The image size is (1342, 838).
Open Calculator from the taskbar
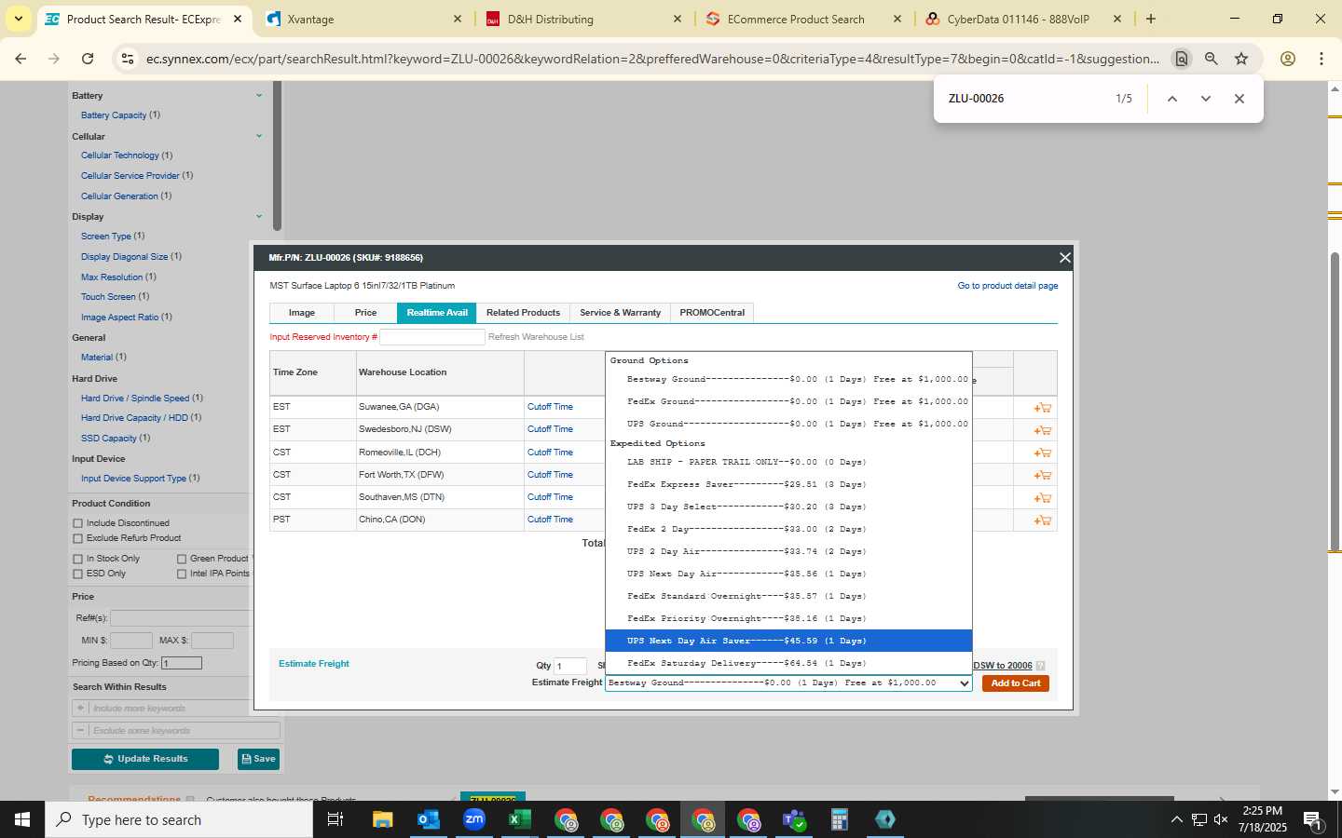click(839, 819)
